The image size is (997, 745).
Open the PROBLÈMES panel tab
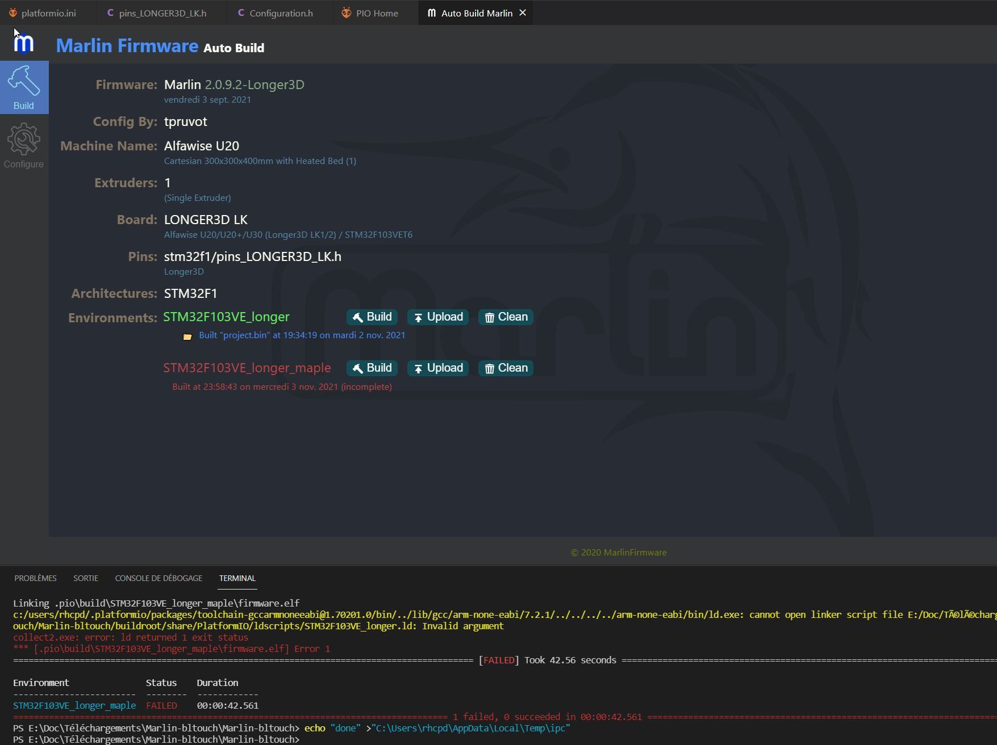[x=35, y=578]
